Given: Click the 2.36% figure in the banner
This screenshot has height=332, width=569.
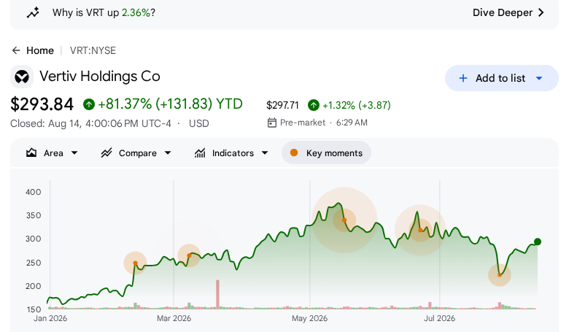Looking at the screenshot, I should [136, 12].
